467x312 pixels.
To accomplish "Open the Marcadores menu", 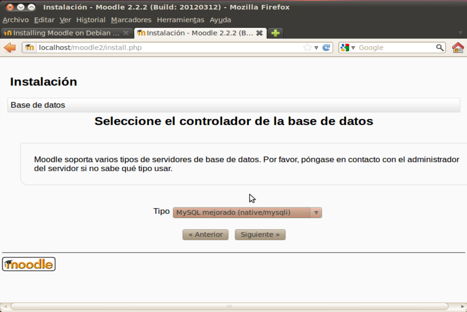I will click(x=131, y=20).
